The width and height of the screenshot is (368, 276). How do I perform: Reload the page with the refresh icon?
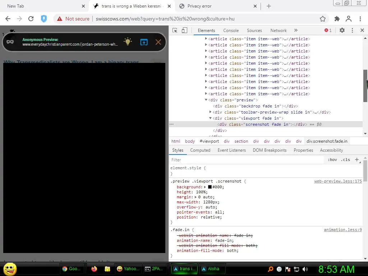click(x=31, y=19)
